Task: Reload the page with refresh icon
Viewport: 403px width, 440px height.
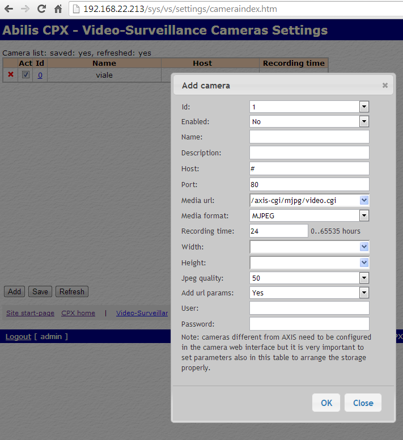Action: point(41,9)
